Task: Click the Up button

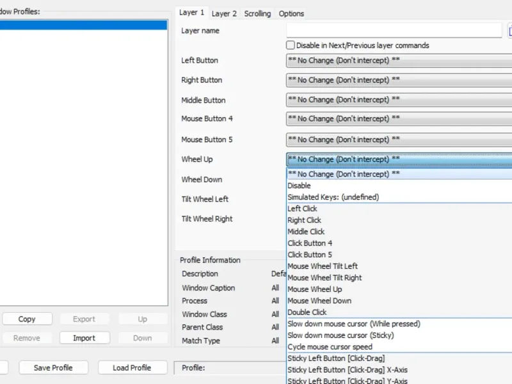Action: pos(142,319)
